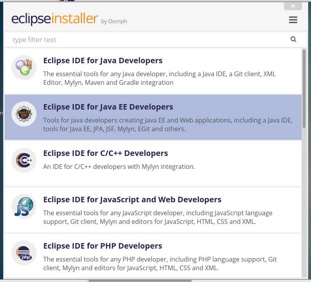
Task: Click the Java EE IDE gear icon
Action: click(x=24, y=114)
